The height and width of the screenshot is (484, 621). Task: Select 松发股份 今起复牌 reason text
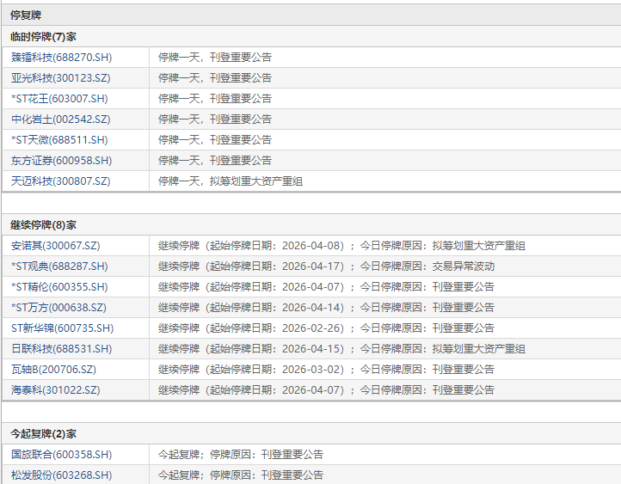241,475
